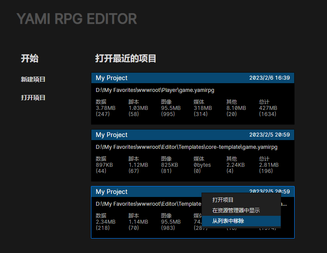Screen dimensions: 327x253
Task: Select 在资源管理器中显示 in the context menu
Action: click(241, 211)
